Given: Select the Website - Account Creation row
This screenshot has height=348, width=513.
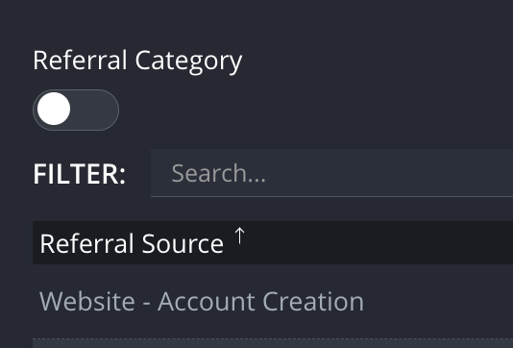Looking at the screenshot, I should tap(273, 302).
